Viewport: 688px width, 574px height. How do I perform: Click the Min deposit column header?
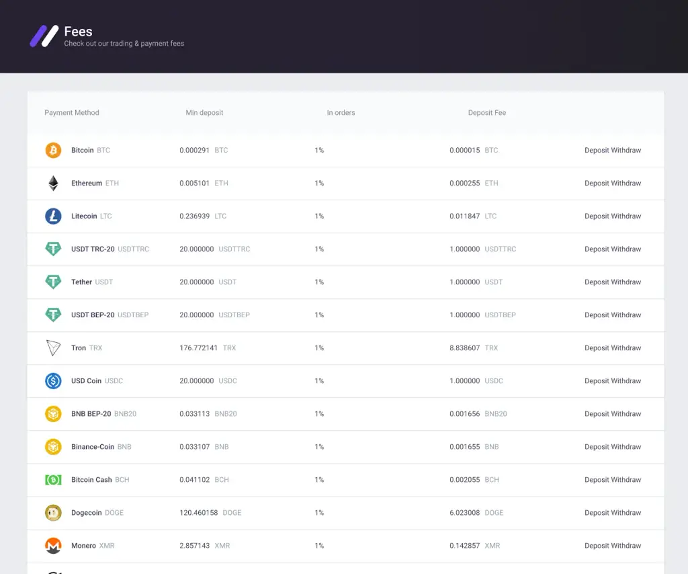tap(204, 113)
